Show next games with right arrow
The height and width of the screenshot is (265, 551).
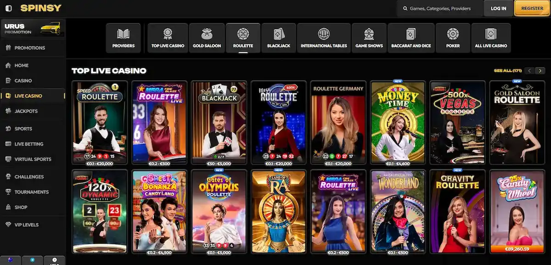[x=540, y=71]
